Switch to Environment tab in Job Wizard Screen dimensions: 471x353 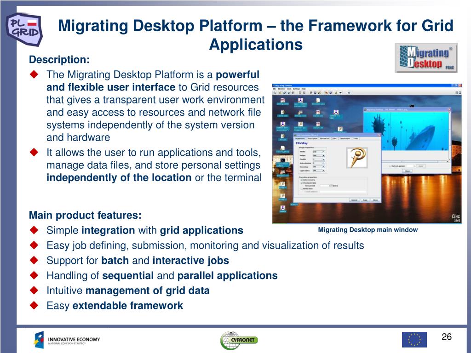pyautogui.click(x=345, y=138)
